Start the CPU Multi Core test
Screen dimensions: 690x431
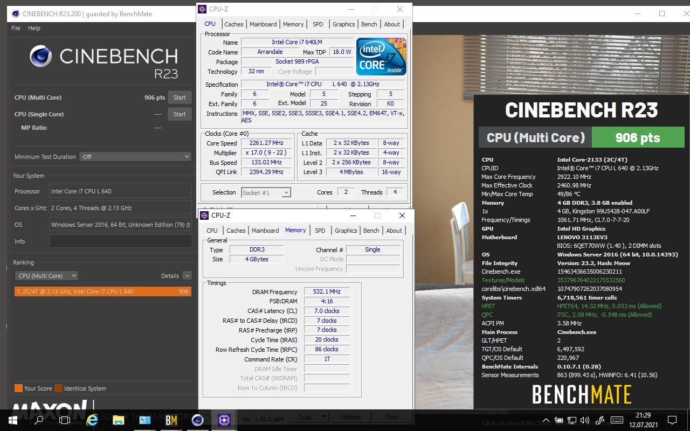[x=180, y=98]
